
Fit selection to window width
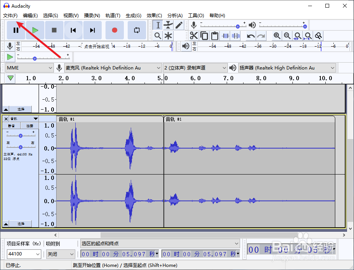point(297,36)
